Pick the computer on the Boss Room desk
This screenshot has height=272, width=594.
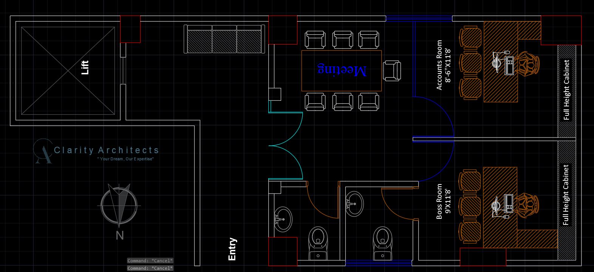[503, 206]
